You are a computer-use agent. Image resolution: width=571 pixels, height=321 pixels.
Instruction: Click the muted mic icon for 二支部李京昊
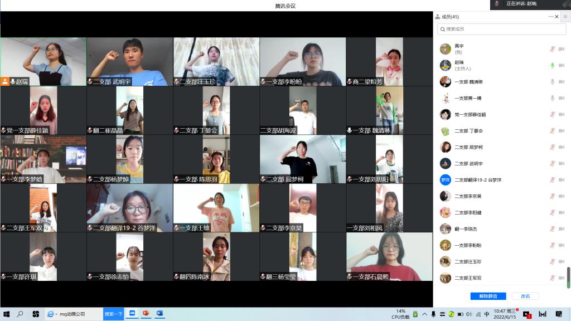[553, 196]
